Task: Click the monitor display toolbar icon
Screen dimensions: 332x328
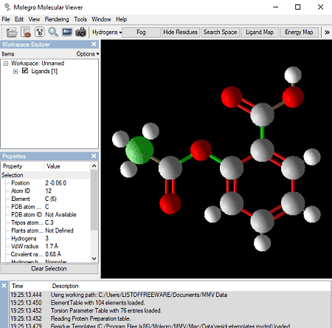Action: (67, 33)
